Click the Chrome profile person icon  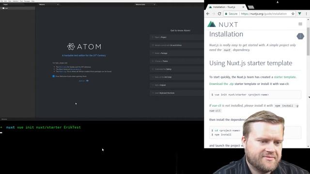coord(278,2)
